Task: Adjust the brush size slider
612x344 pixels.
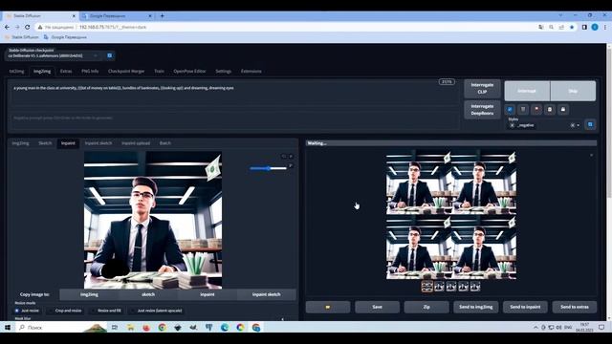Action: coord(268,168)
